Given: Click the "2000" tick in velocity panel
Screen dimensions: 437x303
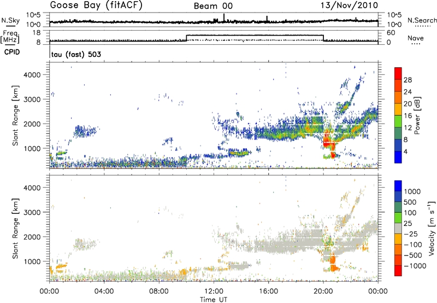Looking at the screenshot, I should pyautogui.click(x=32, y=237).
